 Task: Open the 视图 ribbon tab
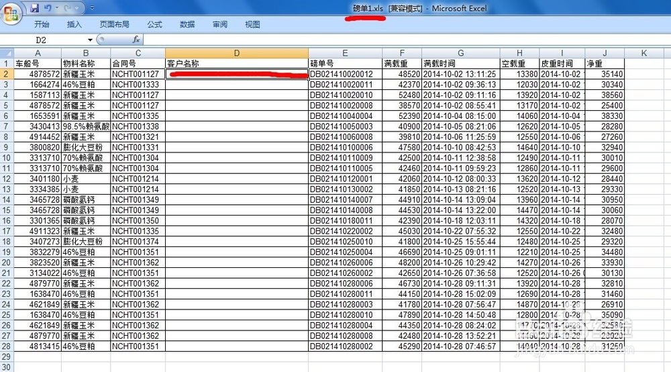(x=252, y=24)
